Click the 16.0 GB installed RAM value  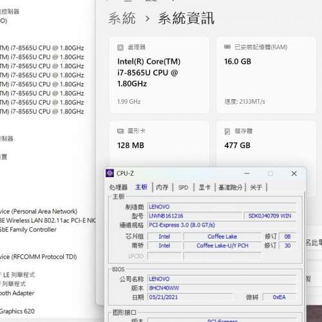click(x=238, y=62)
